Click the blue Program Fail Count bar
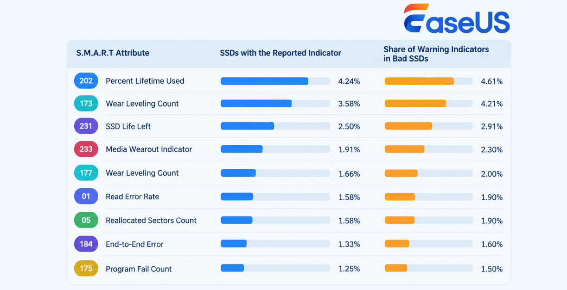Viewport: 567px width, 290px height. [x=275, y=268]
